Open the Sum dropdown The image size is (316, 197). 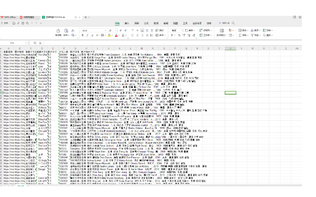tap(243, 35)
